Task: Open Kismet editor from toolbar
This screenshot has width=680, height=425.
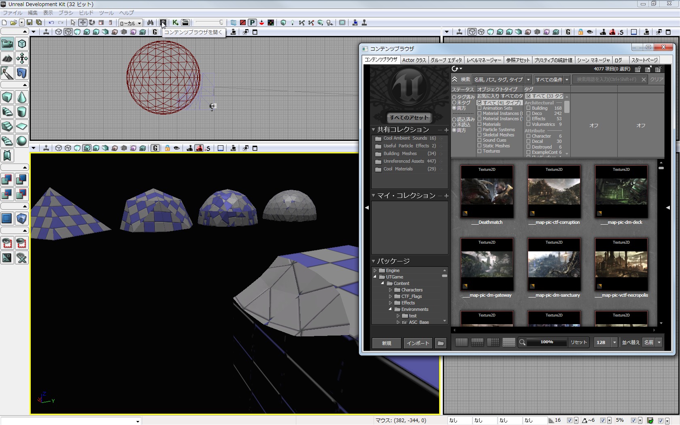Action: tap(175, 23)
